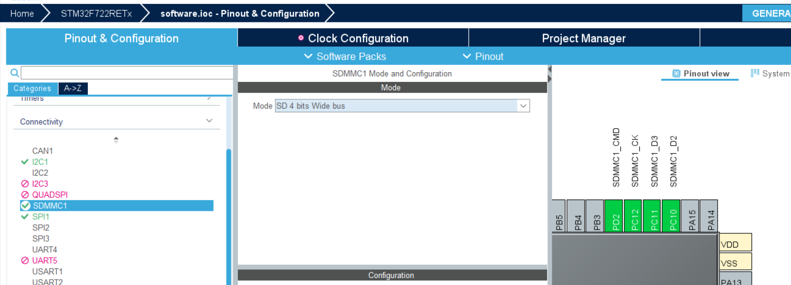Select the VSS pin on the chip

736,262
